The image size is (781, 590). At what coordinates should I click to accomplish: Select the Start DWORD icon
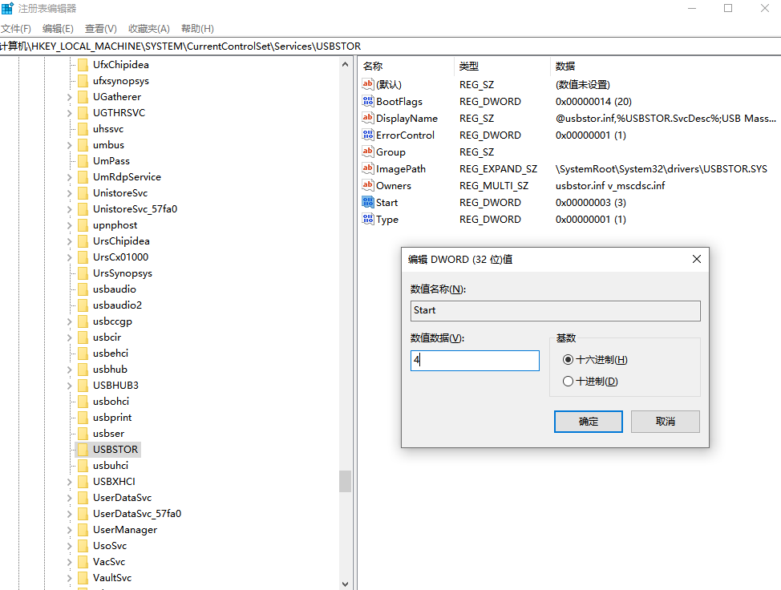click(x=367, y=202)
